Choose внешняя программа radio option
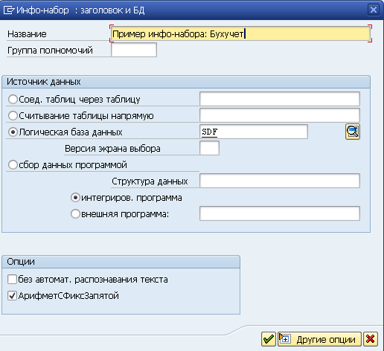384x351 pixels. click(75, 214)
